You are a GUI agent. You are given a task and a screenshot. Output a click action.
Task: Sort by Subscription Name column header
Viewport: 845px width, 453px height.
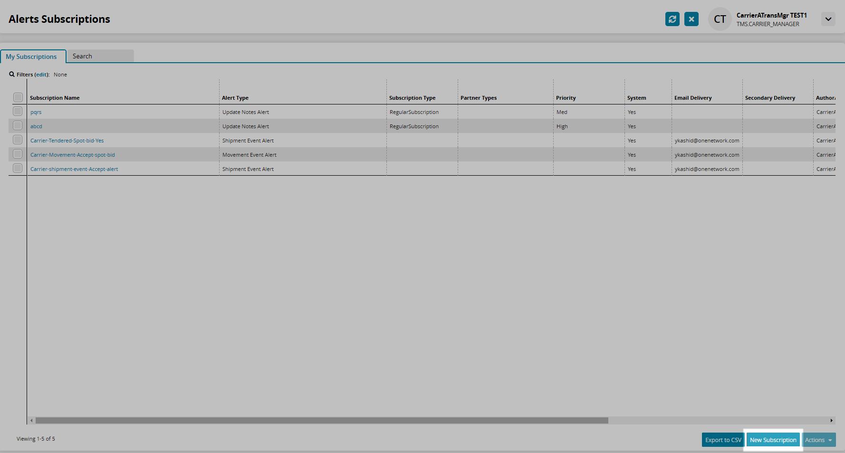coord(55,98)
